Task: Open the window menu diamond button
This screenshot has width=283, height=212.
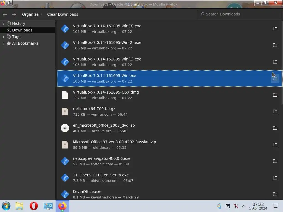Action: [x=9, y=3]
